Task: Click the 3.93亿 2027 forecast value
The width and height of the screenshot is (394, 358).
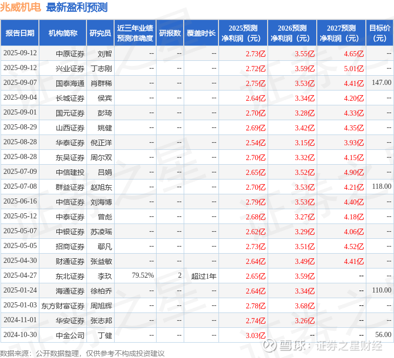Action: coord(354,143)
